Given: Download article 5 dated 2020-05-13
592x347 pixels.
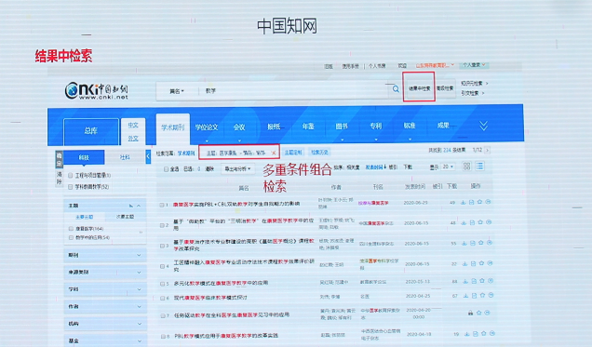Looking at the screenshot, I should (x=465, y=281).
